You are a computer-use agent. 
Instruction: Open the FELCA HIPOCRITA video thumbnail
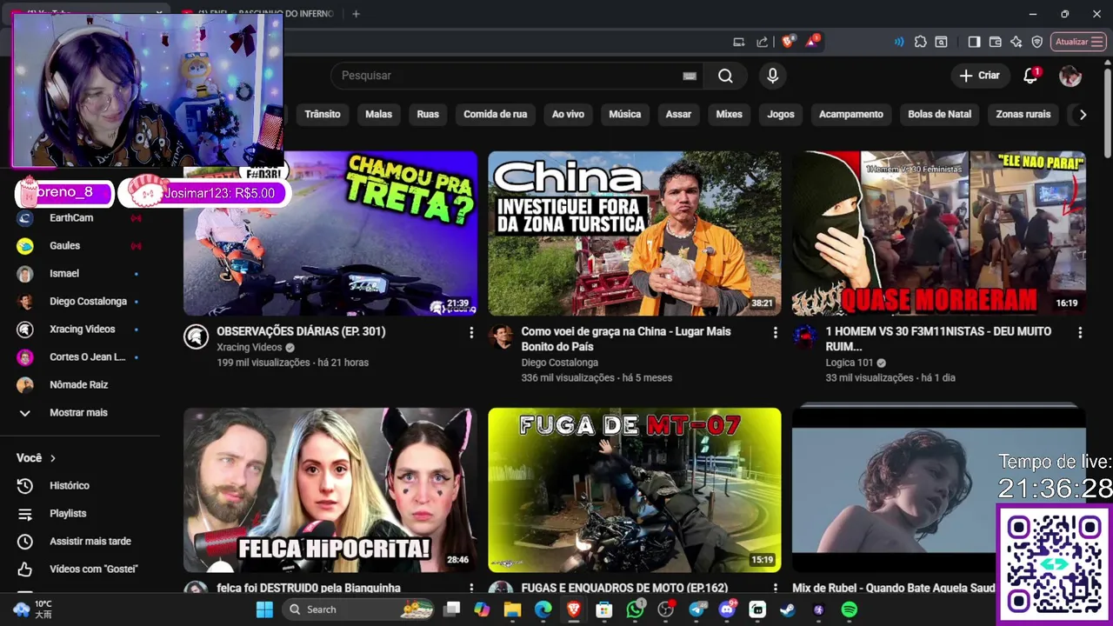[x=330, y=489]
